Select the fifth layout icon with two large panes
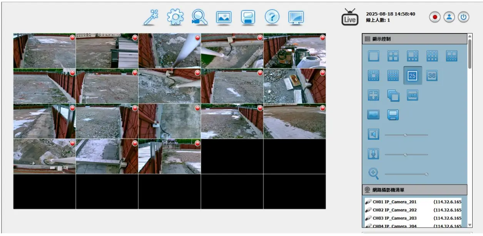Image resolution: width=483 pixels, height=236 pixels. pyautogui.click(x=451, y=56)
